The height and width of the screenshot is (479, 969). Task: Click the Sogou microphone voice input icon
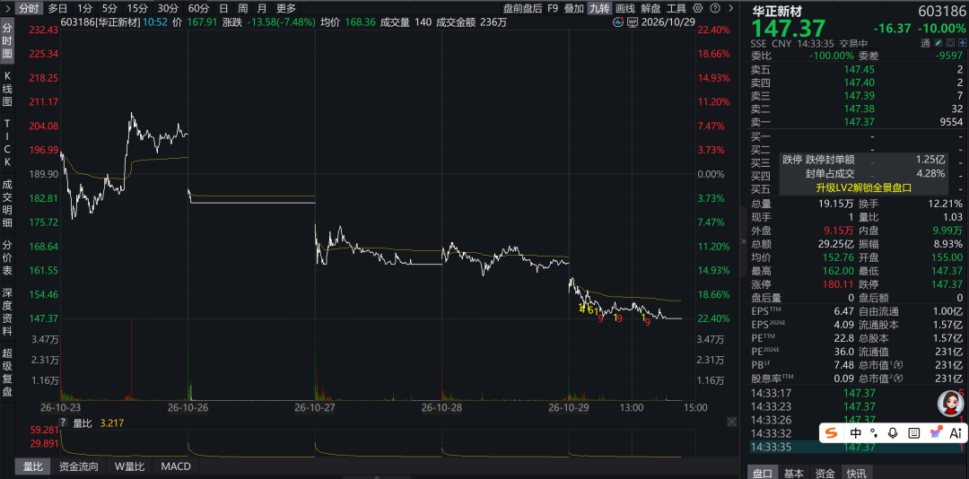point(893,433)
